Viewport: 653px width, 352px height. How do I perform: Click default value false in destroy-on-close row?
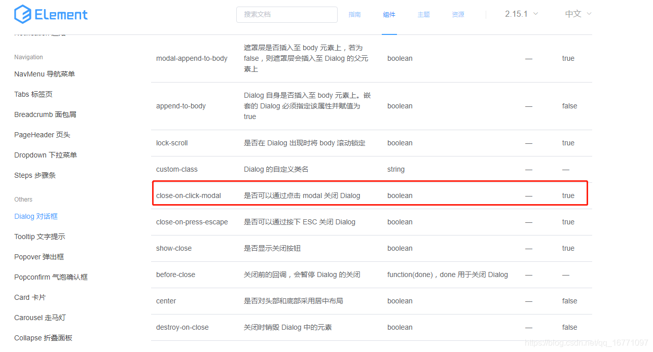point(570,327)
